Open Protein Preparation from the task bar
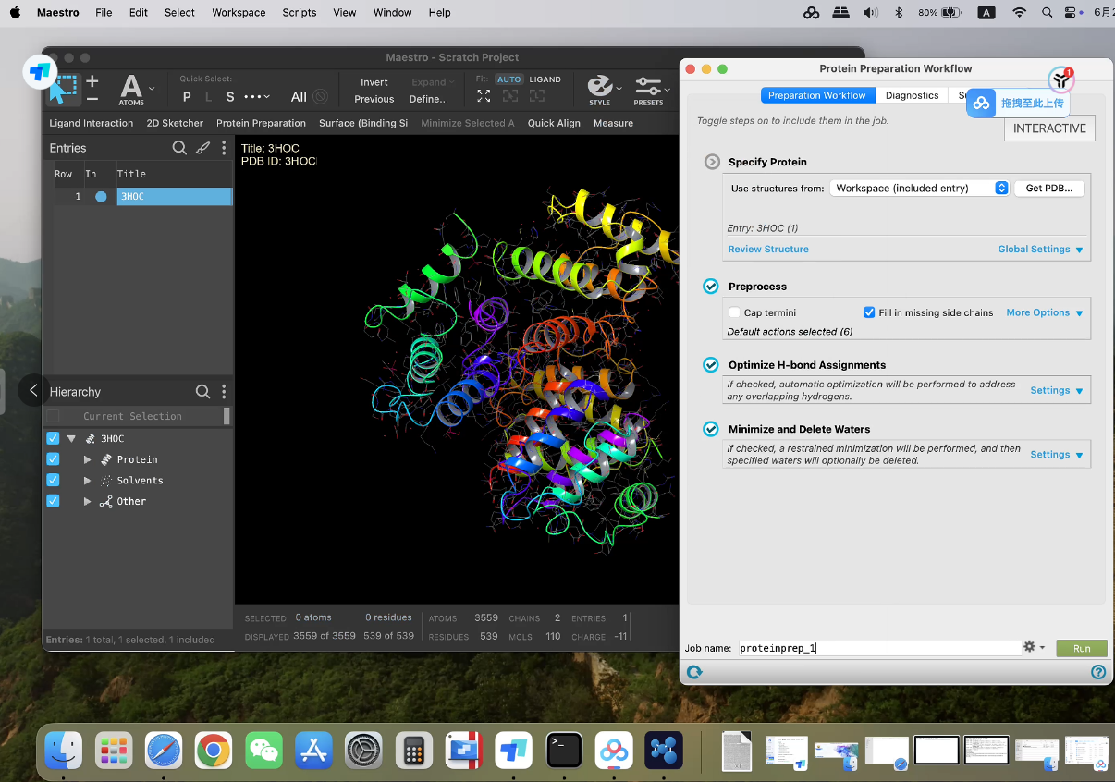Viewport: 1115px width, 782px height. [x=261, y=123]
